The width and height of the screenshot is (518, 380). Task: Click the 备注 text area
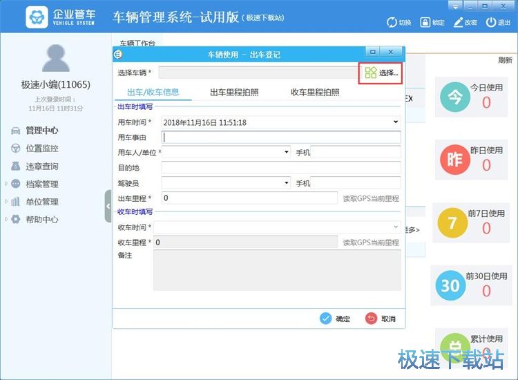click(277, 270)
